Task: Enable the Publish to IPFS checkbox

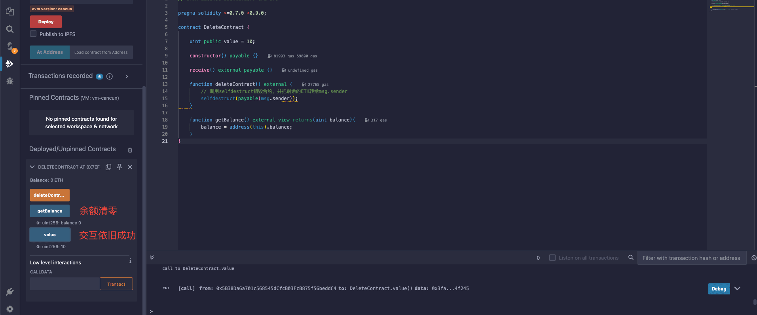Action: [34, 34]
